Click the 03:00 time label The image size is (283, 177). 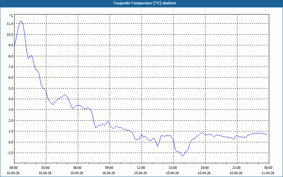46,168
